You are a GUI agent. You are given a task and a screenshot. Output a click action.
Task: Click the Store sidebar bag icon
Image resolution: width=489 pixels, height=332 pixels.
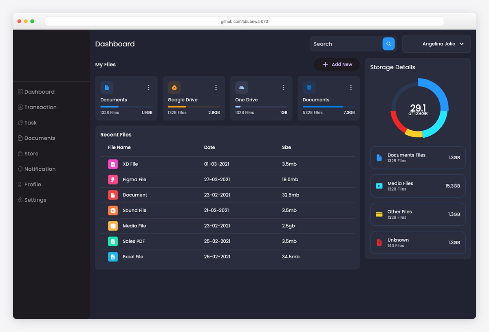point(20,154)
